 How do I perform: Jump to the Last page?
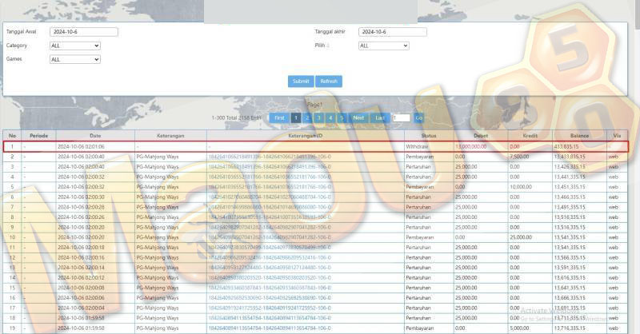(380, 117)
